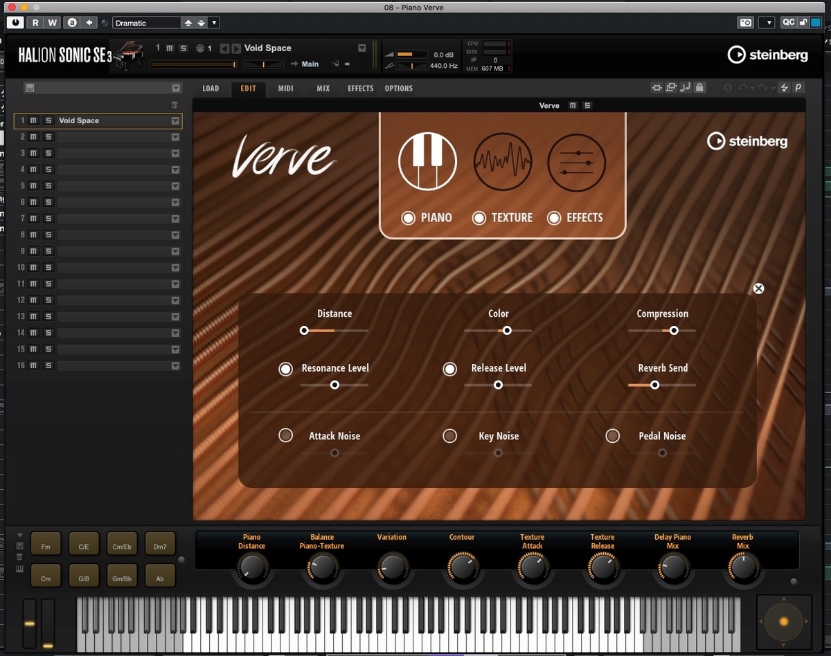Enable Attack Noise
Screen dimensions: 831x656
[x=285, y=435]
